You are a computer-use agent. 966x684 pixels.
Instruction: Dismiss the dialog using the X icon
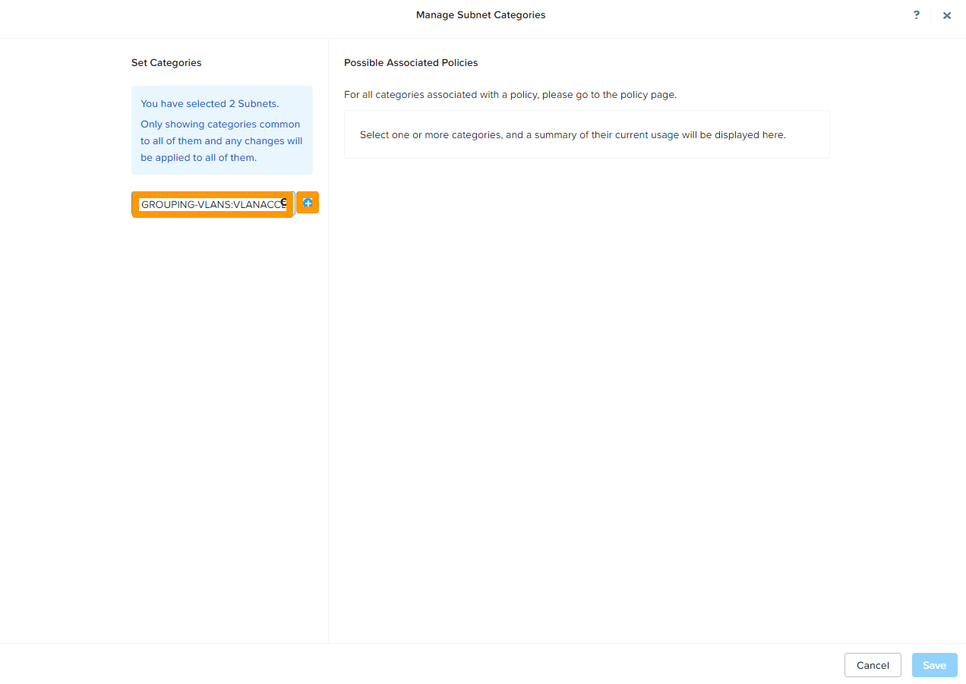tap(947, 15)
